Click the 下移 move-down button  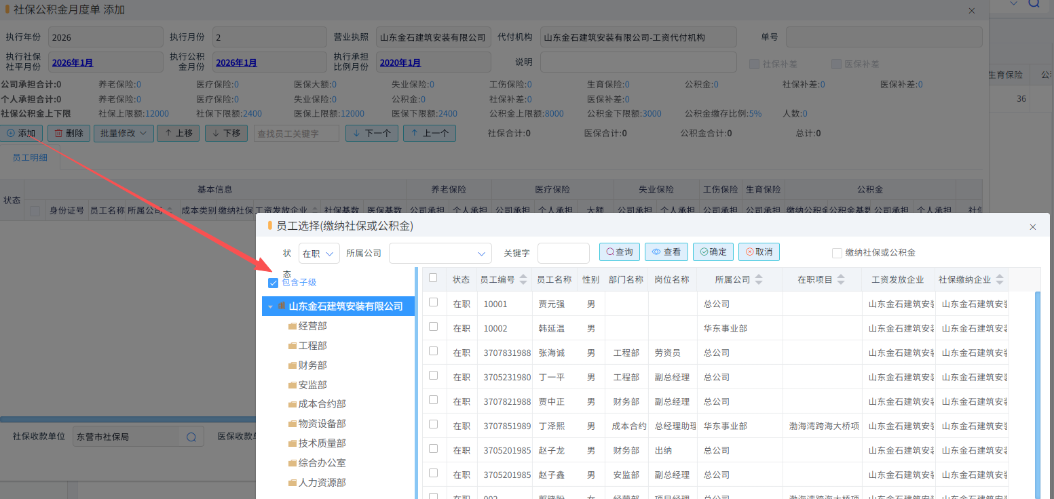226,134
